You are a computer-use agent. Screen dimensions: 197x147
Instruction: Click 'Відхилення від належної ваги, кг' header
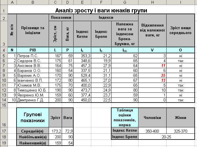(x=152, y=30)
